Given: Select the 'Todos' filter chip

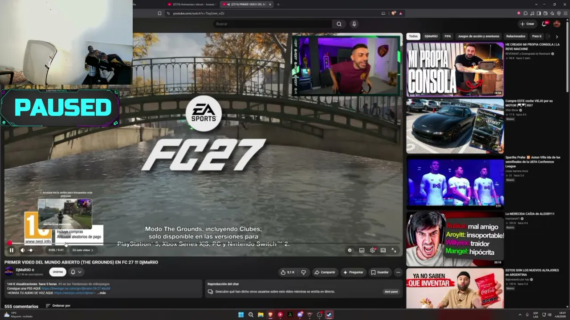Looking at the screenshot, I should [413, 36].
